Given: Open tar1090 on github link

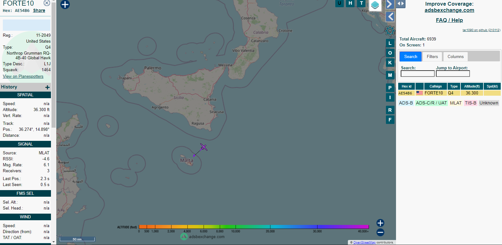Looking at the screenshot, I should 481,30.
